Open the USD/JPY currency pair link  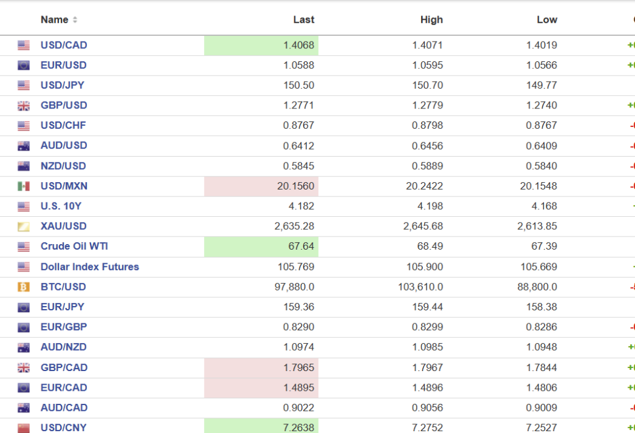pyautogui.click(x=62, y=85)
